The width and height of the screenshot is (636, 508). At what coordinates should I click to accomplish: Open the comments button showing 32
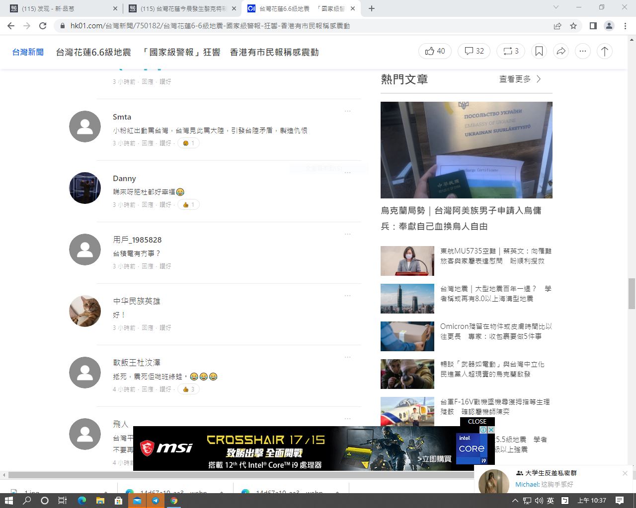pyautogui.click(x=475, y=51)
